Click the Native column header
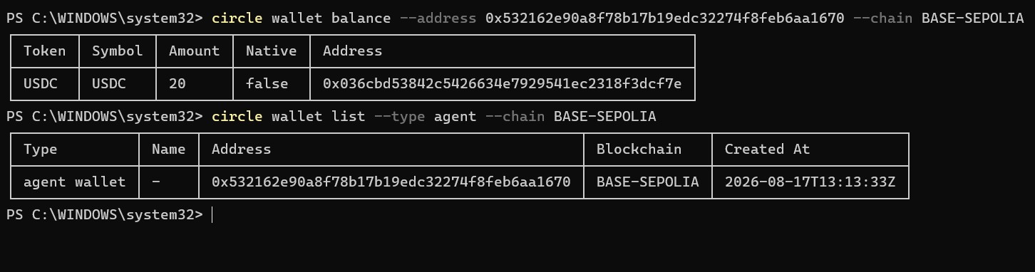Viewport: 1035px width, 272px height. (272, 51)
